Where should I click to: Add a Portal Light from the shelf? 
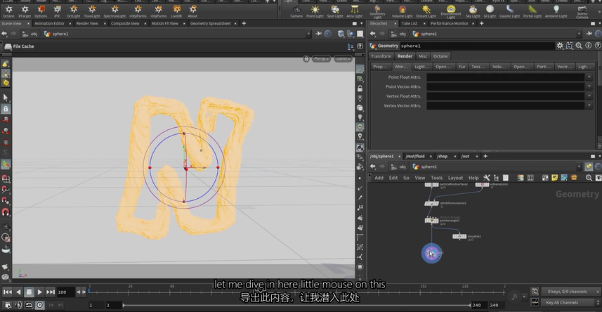[x=532, y=9]
